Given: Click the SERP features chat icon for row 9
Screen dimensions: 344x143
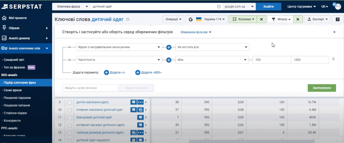Looking at the screenshot, I should pos(133,102).
